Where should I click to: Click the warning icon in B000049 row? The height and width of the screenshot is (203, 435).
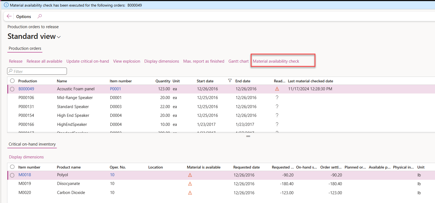[x=277, y=89]
